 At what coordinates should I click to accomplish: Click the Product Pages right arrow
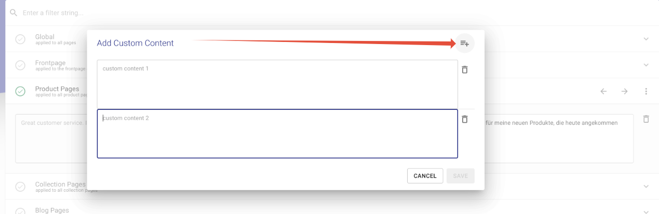tap(624, 91)
